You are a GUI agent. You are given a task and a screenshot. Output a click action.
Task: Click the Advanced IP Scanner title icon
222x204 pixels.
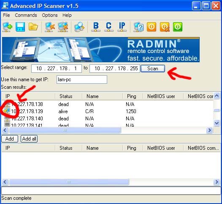(5, 6)
